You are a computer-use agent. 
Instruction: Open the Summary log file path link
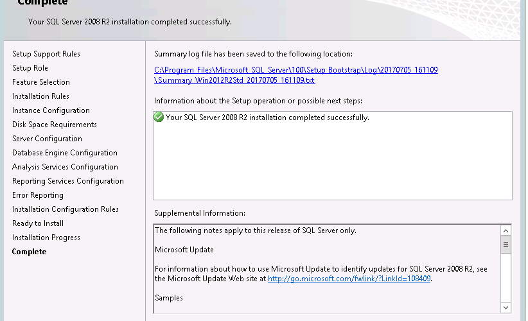pyautogui.click(x=296, y=74)
